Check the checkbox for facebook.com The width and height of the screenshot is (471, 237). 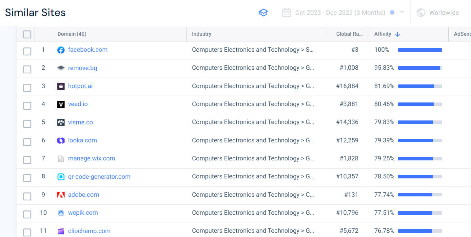(x=27, y=51)
